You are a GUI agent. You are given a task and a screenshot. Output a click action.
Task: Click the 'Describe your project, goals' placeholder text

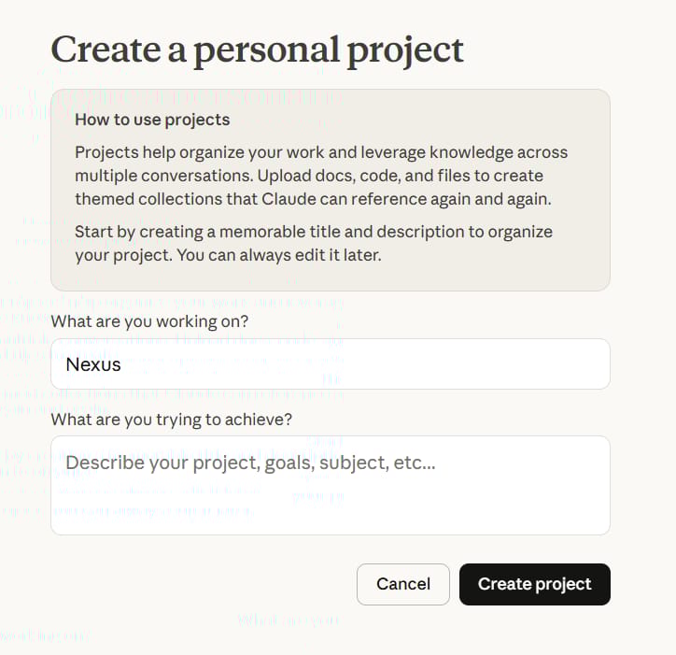[x=250, y=463]
